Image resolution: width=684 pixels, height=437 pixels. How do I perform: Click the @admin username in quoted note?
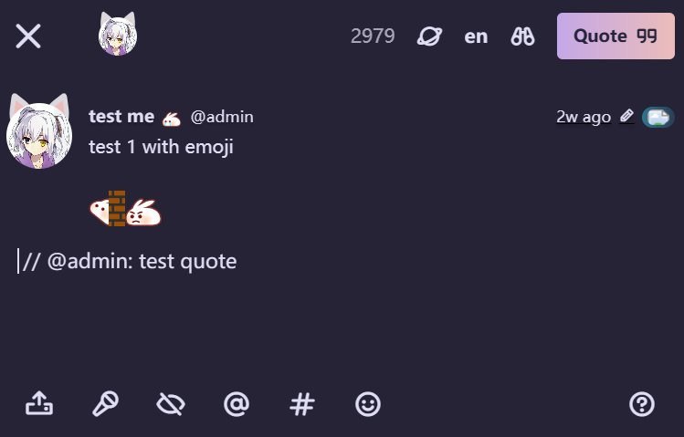pos(222,117)
